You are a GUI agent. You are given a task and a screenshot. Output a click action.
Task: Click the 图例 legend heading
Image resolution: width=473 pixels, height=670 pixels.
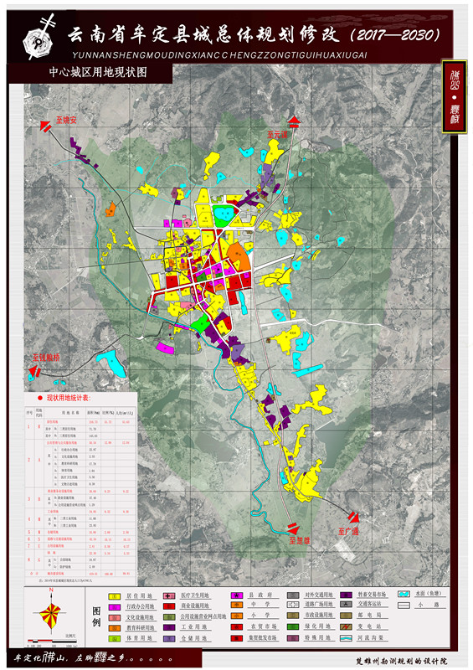pos(97,616)
